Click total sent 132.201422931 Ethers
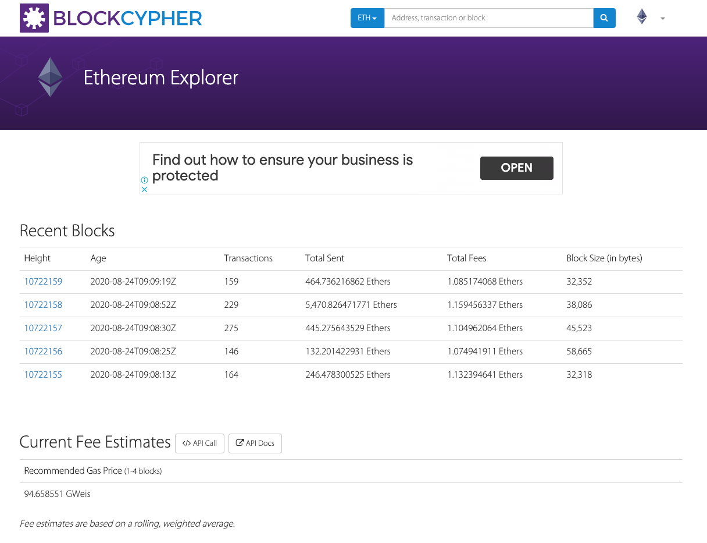Viewport: 707px width, 543px height. tap(348, 352)
